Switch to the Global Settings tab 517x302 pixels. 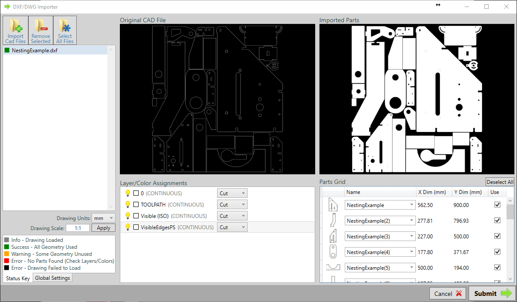click(x=52, y=278)
